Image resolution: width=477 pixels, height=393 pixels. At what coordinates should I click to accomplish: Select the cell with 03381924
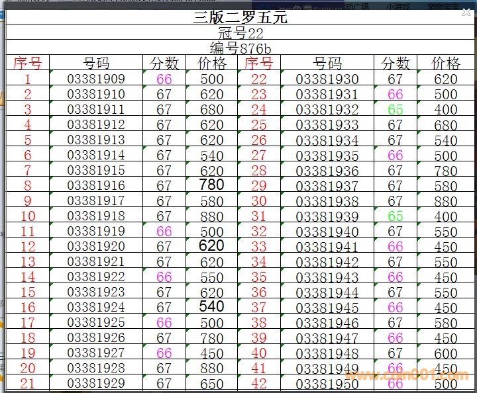click(x=96, y=308)
